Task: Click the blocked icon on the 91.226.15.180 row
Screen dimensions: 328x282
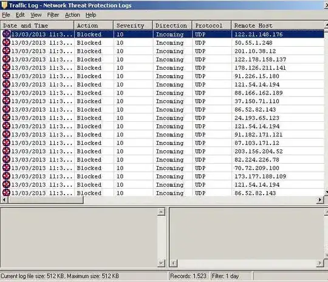Action: coord(6,76)
